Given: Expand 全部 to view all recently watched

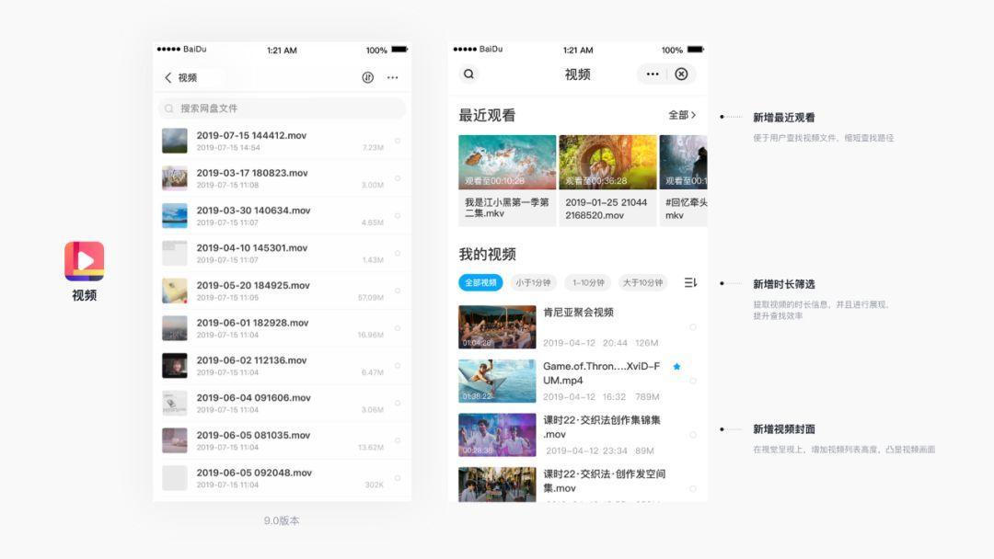Looking at the screenshot, I should [682, 115].
